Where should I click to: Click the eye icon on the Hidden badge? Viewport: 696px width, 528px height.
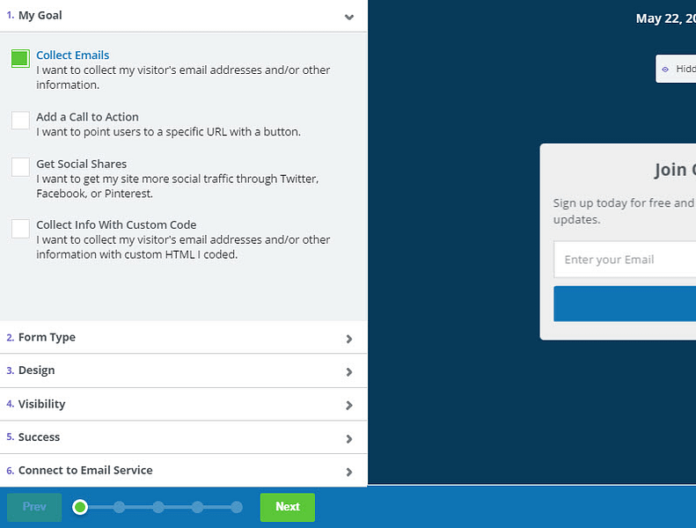[x=665, y=69]
